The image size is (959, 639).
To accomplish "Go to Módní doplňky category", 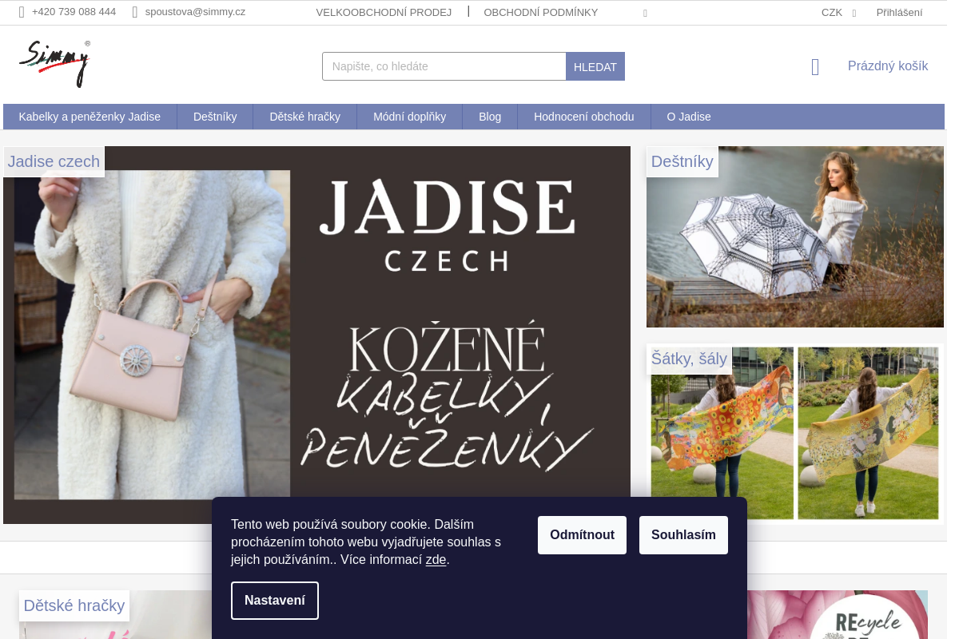I will click(409, 117).
